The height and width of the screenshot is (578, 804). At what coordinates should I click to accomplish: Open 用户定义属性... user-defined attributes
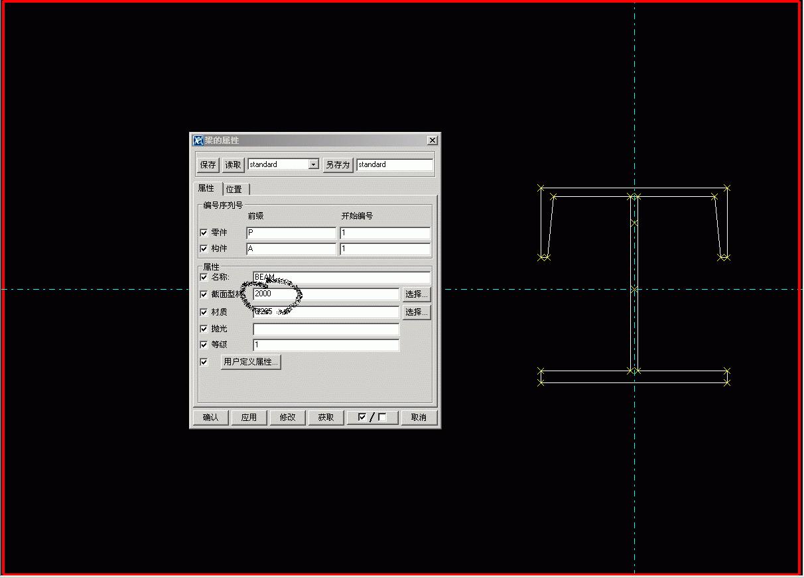251,362
